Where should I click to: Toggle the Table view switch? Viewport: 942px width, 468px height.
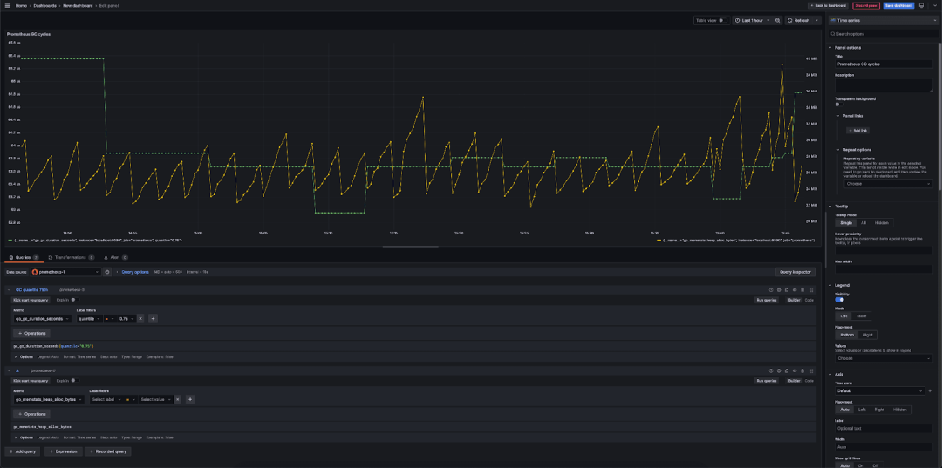tap(722, 20)
